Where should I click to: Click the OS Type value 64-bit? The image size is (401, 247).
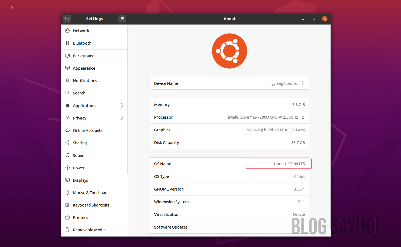coord(299,177)
